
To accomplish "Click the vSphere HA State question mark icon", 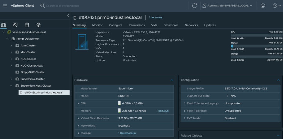I will (227, 96).
